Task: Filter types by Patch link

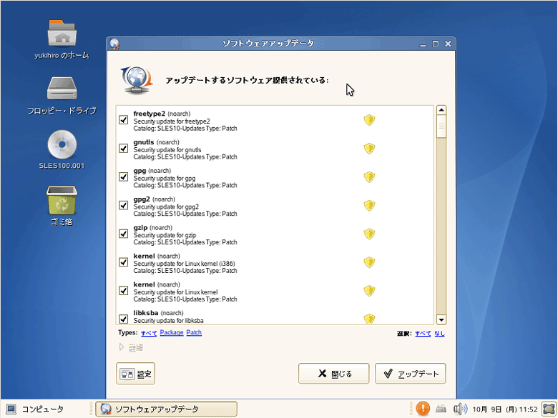Action: click(x=194, y=333)
